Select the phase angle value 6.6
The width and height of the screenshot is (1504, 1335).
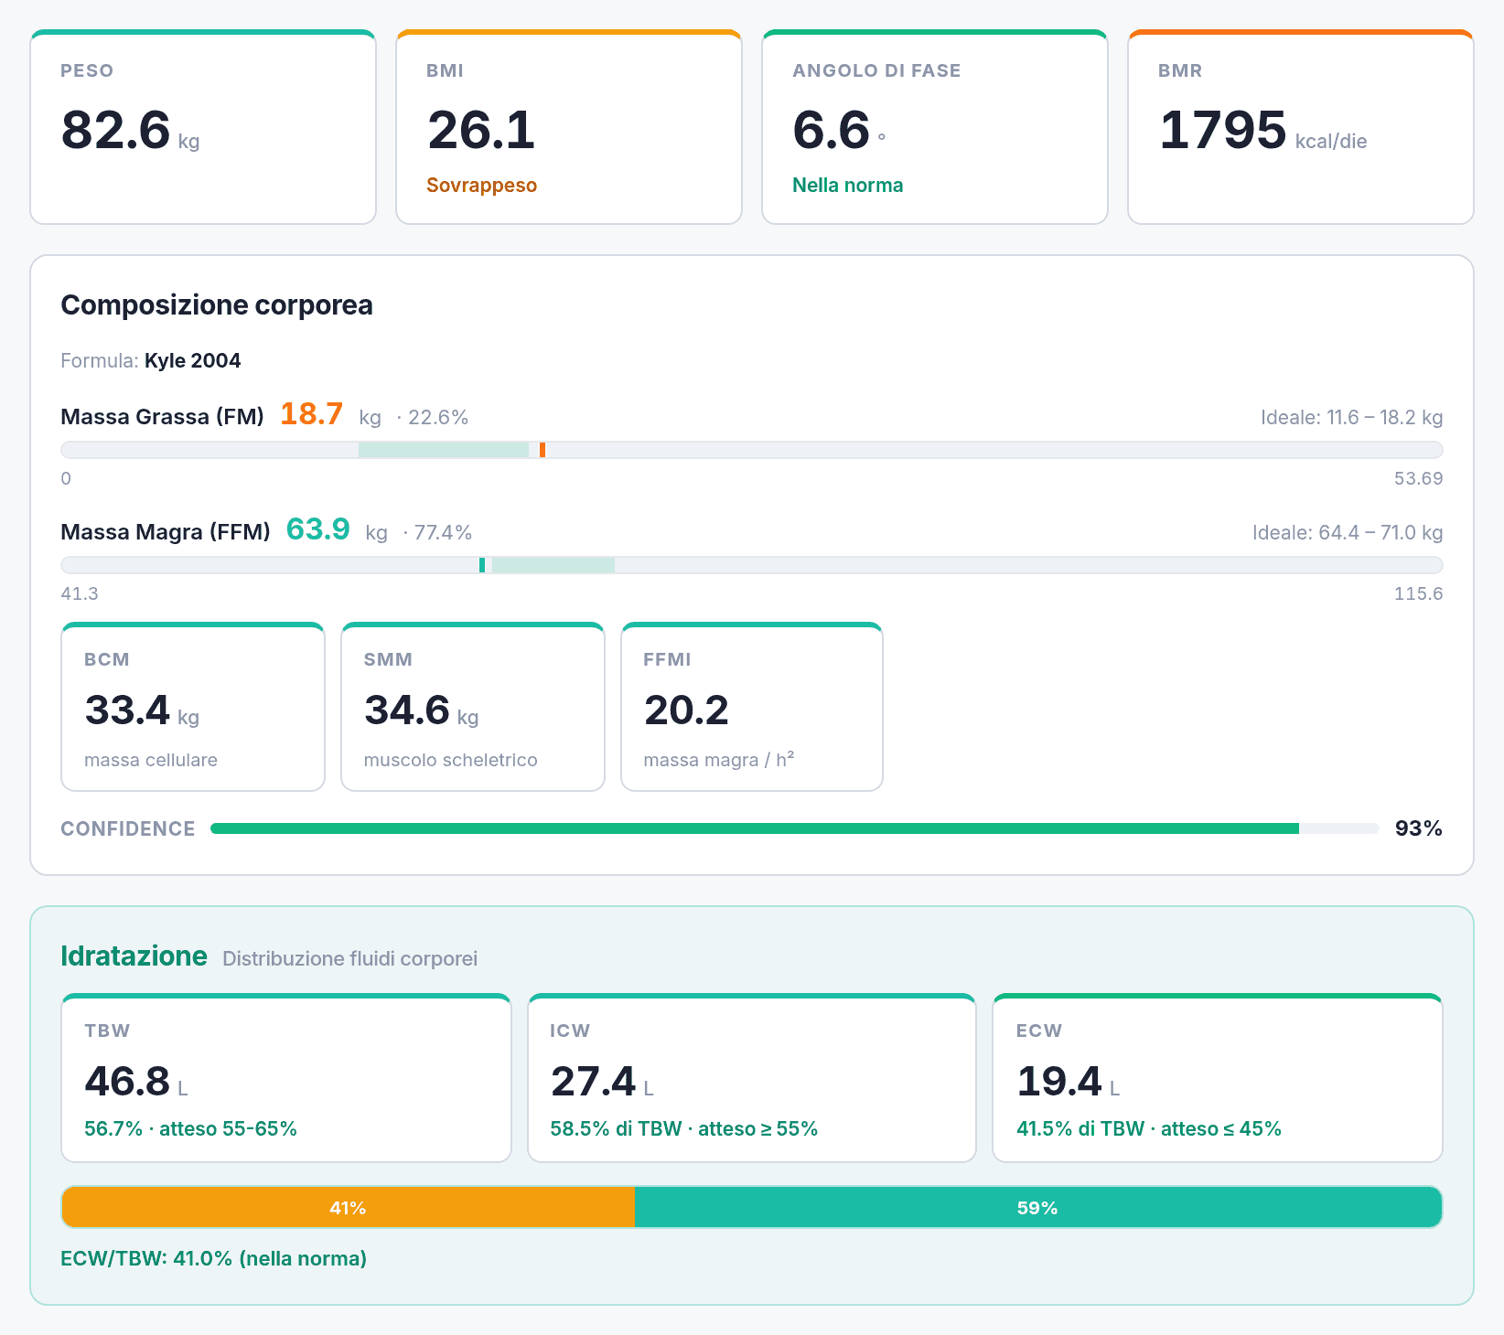pyautogui.click(x=831, y=130)
